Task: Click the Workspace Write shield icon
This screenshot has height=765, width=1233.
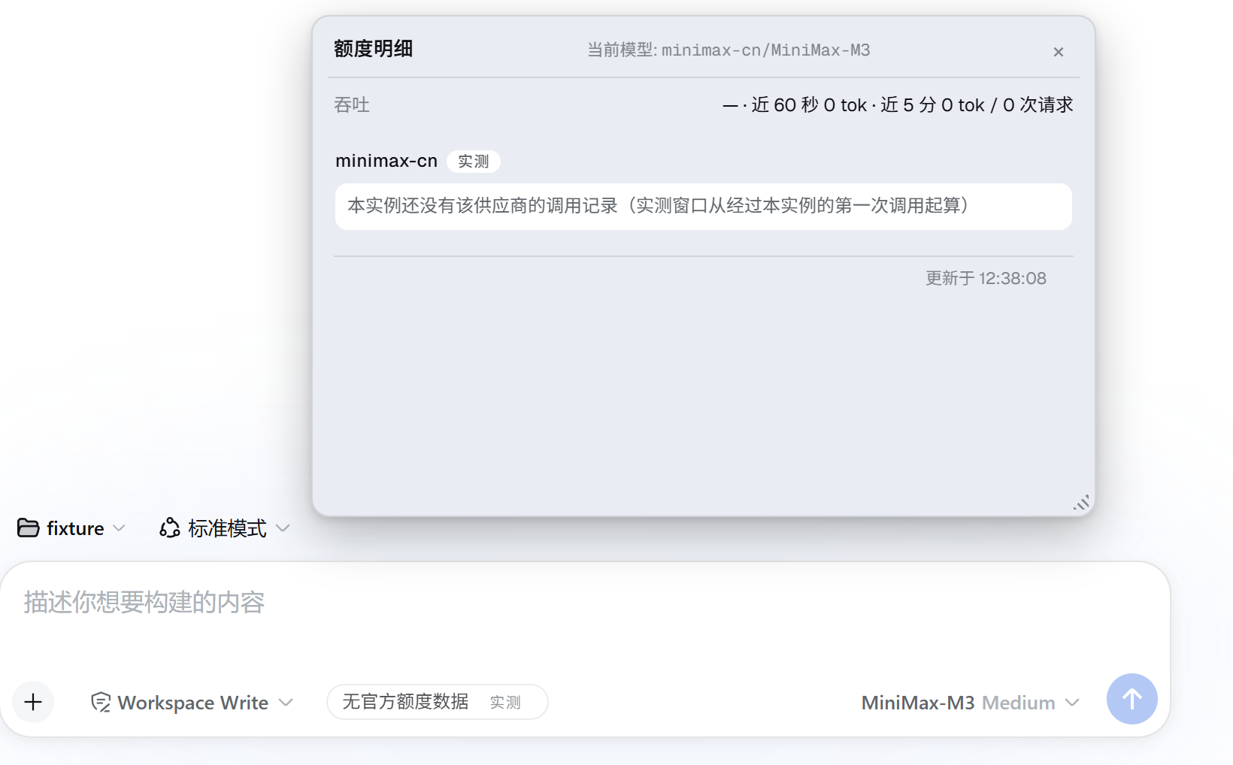Action: [101, 702]
